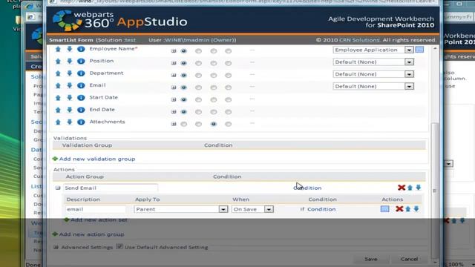Open editor button beside Employee Application dropdown
This screenshot has width=475, height=267.
tap(419, 50)
